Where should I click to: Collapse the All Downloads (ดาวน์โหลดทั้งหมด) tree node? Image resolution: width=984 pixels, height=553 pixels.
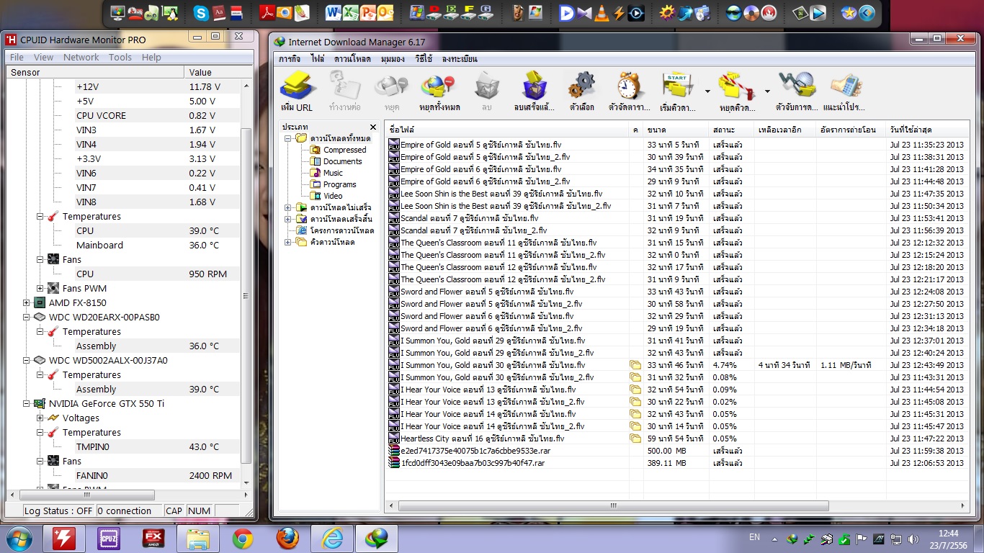click(288, 138)
